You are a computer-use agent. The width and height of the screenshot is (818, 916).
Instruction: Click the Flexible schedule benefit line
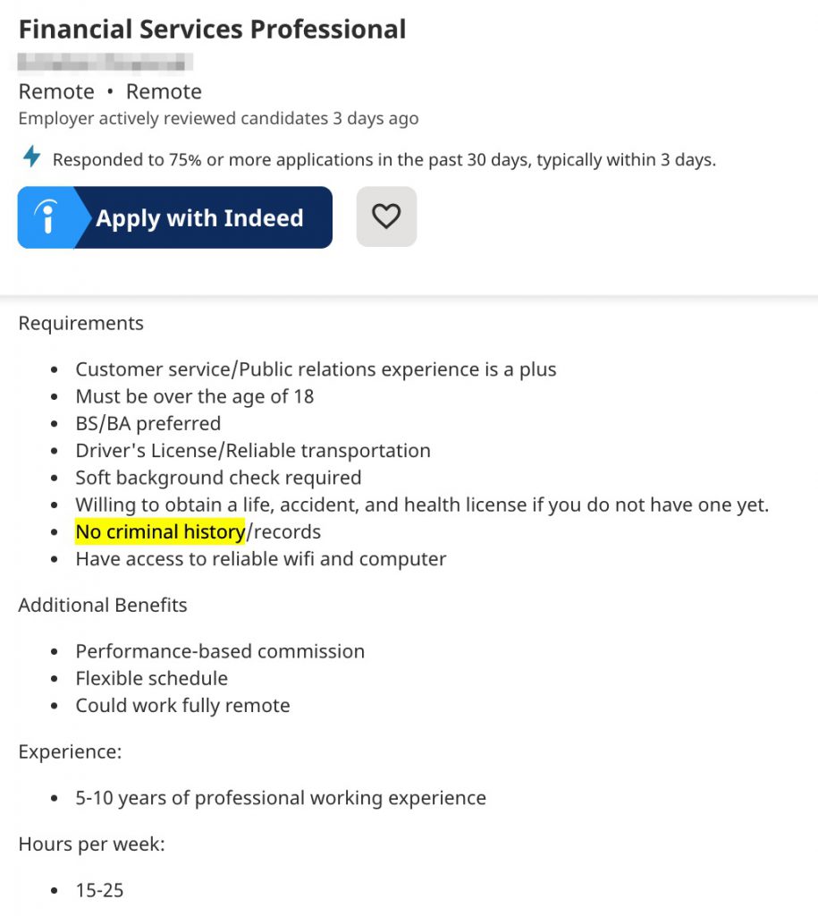tap(152, 678)
